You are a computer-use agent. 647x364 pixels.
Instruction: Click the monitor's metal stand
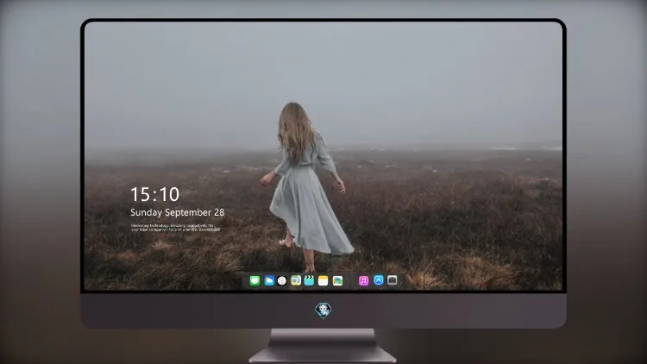click(x=323, y=345)
